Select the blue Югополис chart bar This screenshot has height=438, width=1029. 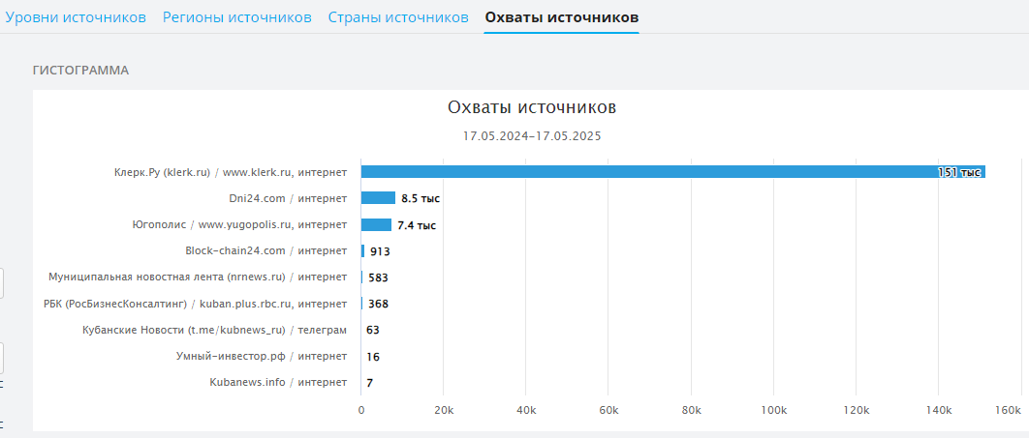click(376, 225)
